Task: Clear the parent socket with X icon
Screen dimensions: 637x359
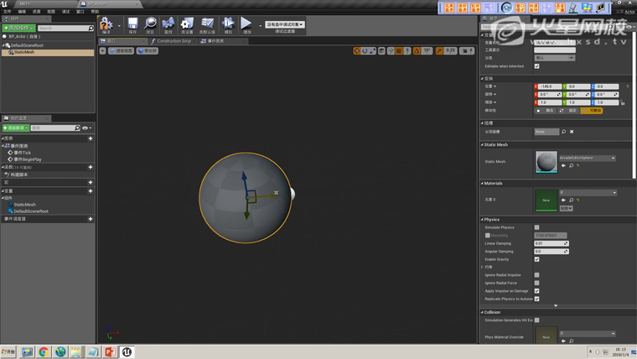Action: click(572, 131)
